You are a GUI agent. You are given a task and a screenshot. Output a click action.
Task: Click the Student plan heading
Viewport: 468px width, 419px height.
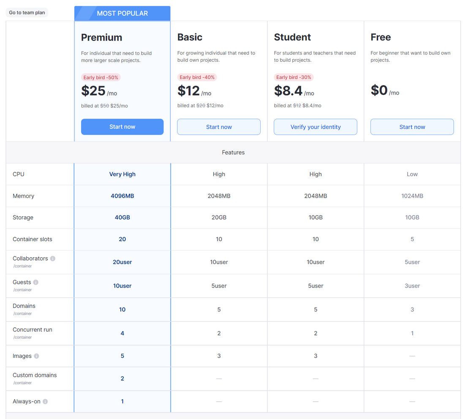[x=292, y=37]
